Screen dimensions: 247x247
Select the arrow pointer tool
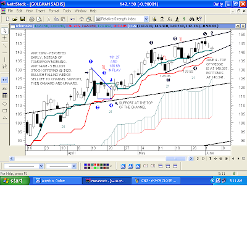point(5,31)
